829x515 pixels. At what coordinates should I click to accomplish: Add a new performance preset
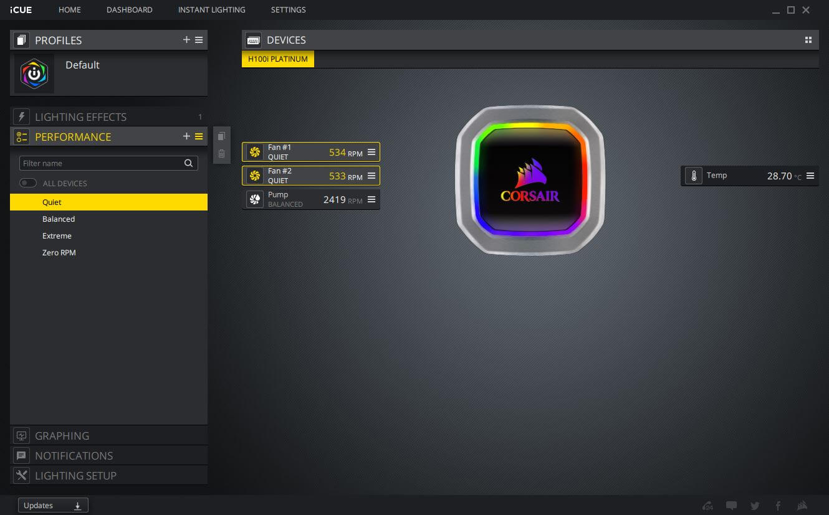click(x=186, y=136)
